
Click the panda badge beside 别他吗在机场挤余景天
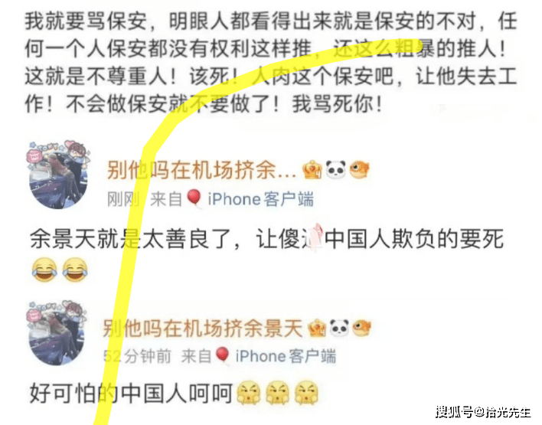pos(339,328)
